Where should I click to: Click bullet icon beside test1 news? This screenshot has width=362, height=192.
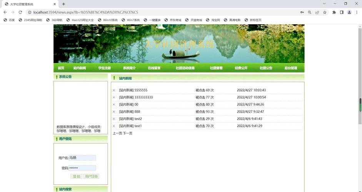[x=114, y=126]
